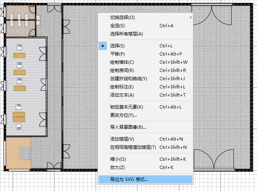Viewport: 257px width, 191px height.
Task: Select 在相同高程增加楼层(T) entry
Action: (145, 147)
